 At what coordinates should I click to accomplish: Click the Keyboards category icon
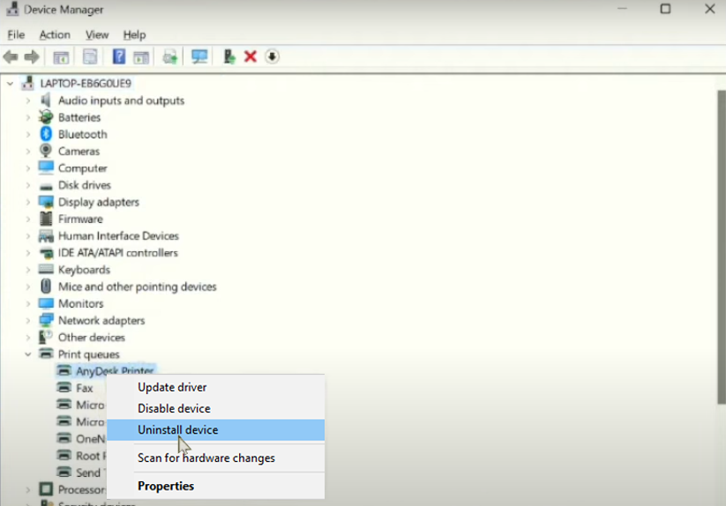tap(46, 269)
